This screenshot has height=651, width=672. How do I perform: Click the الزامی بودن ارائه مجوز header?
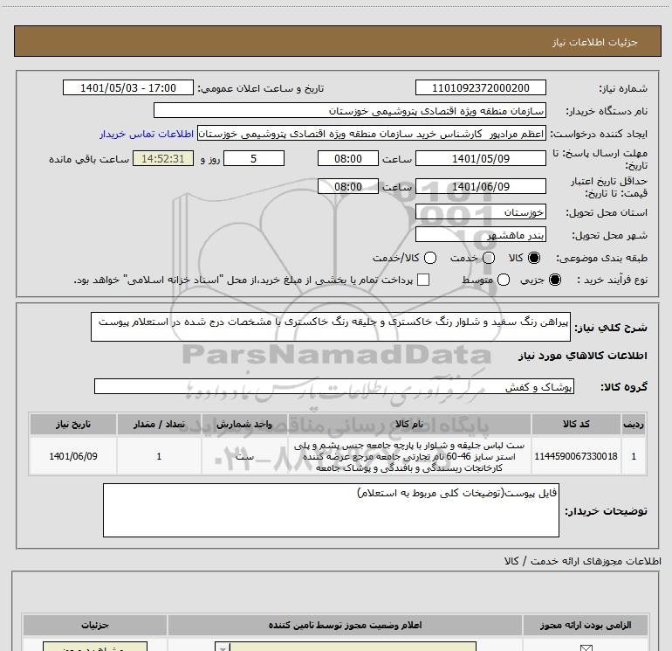(x=586, y=625)
